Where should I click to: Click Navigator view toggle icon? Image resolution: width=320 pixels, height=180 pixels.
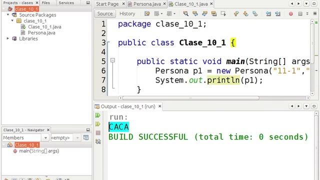[86, 137]
